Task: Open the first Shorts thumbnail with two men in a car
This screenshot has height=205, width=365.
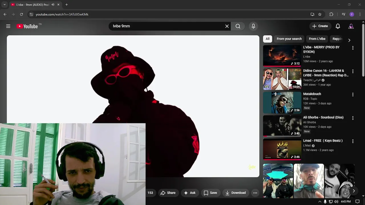Action: click(278, 181)
